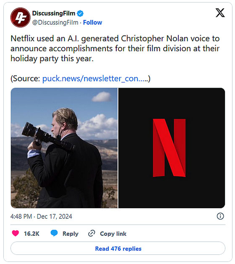Viewport: 235px width, 264px height.
Task: Open the tweet info circle icon
Action: coord(220,216)
